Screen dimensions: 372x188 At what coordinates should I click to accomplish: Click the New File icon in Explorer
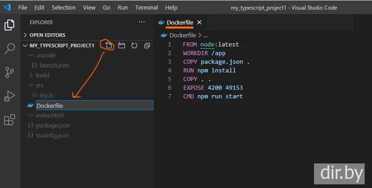coord(108,46)
